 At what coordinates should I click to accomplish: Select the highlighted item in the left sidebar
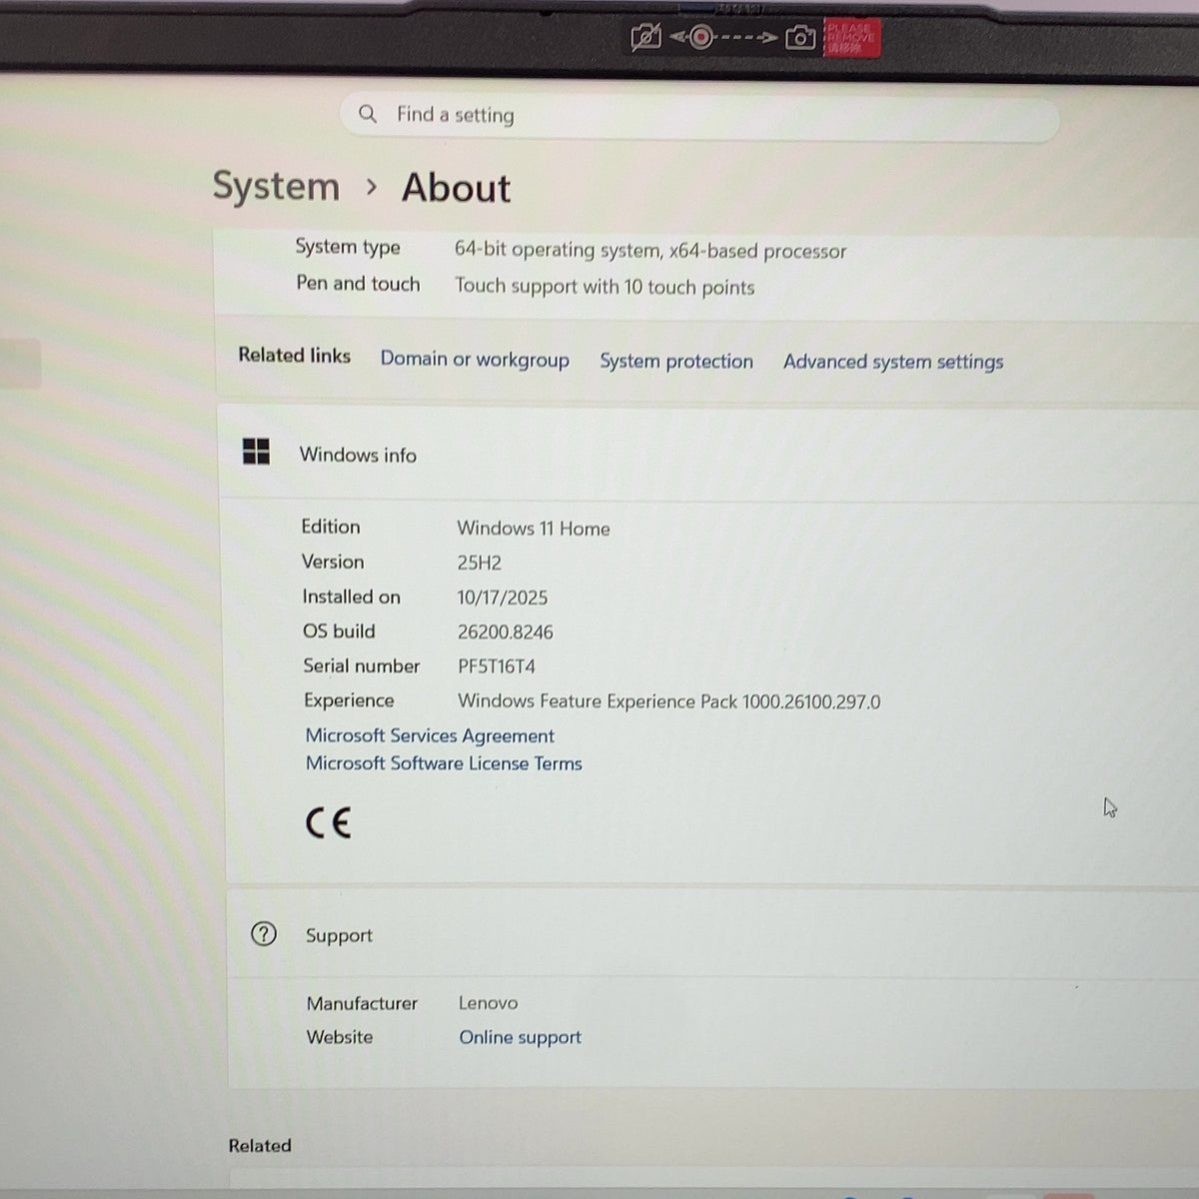point(20,363)
